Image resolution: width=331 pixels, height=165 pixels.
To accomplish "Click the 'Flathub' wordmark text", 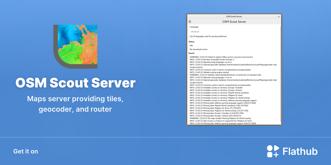I will point(300,152).
